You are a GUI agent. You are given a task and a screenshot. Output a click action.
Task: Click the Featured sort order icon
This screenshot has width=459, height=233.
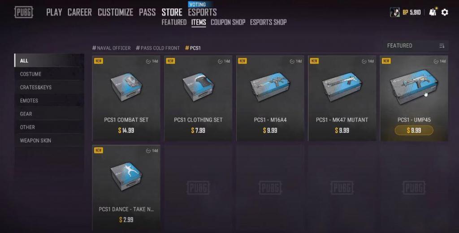click(x=442, y=46)
